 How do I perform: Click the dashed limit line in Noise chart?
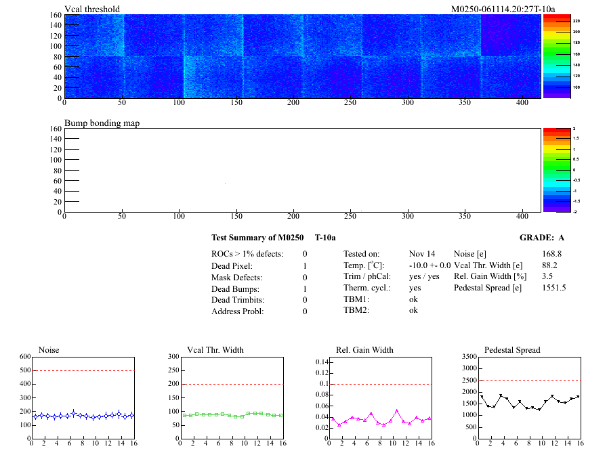click(x=83, y=370)
